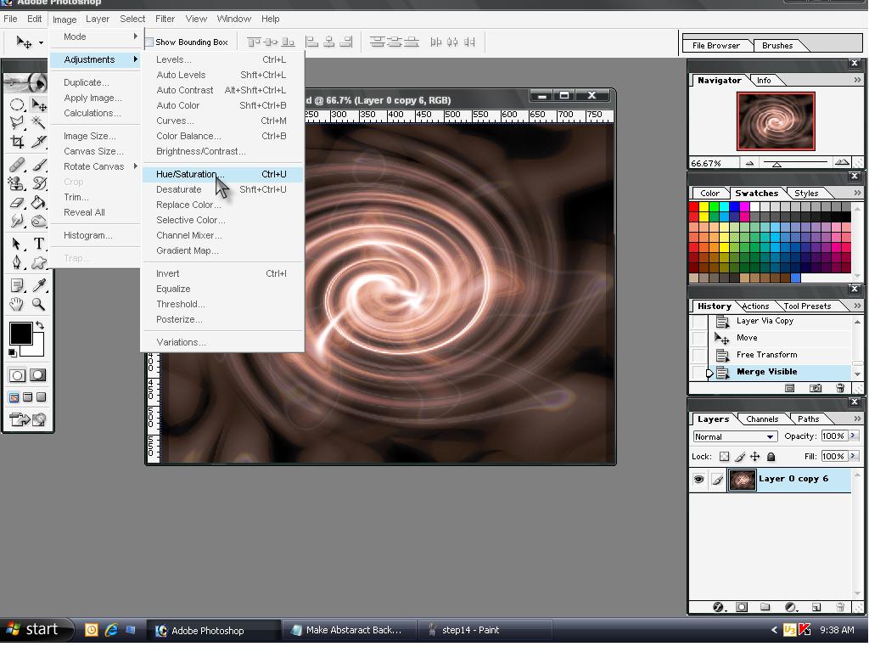Screen dimensions: 869x652
Task: Select the Magic Wand tool
Action: coord(38,122)
